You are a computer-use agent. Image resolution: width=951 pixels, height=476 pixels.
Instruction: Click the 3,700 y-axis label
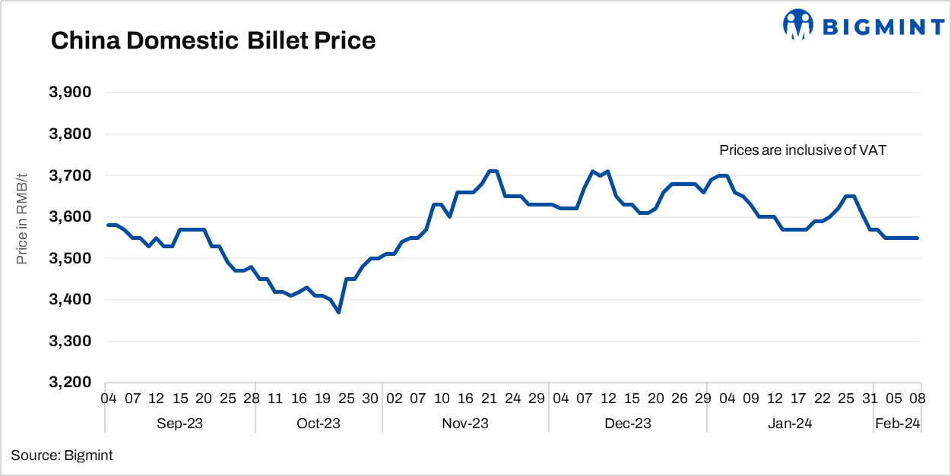point(70,175)
